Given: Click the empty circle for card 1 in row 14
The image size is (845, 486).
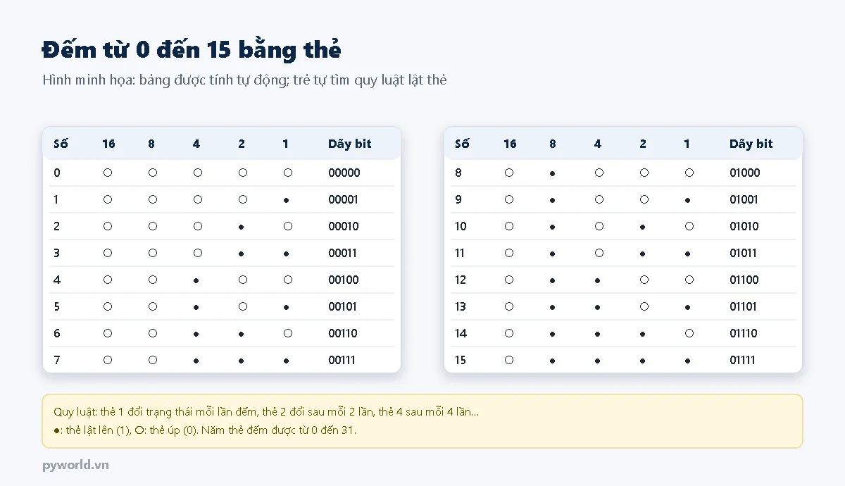Looking at the screenshot, I should pos(689,333).
